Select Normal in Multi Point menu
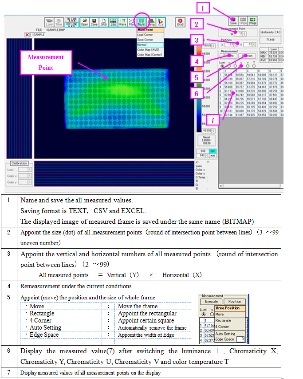Image resolution: width=303 pixels, height=379 pixels. (x=150, y=45)
